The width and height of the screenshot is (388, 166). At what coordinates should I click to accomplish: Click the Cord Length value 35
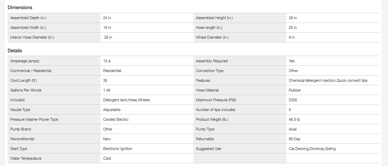(x=106, y=80)
